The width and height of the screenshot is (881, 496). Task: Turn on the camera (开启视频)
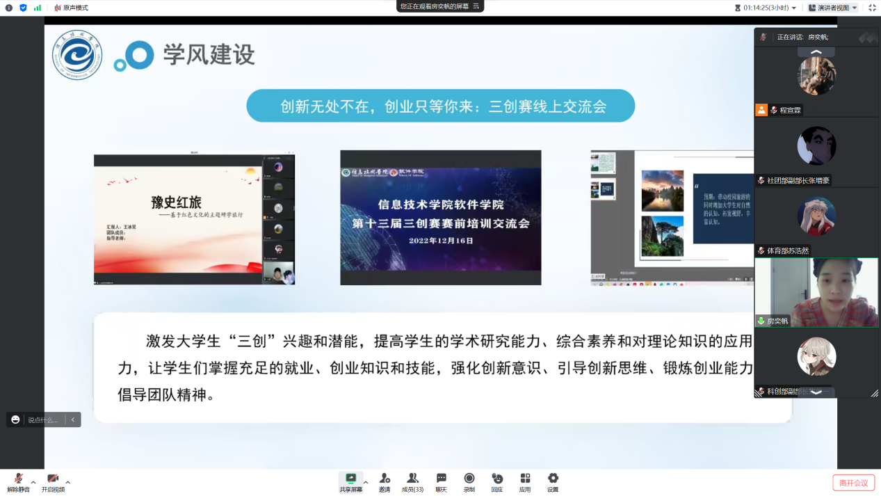(53, 482)
